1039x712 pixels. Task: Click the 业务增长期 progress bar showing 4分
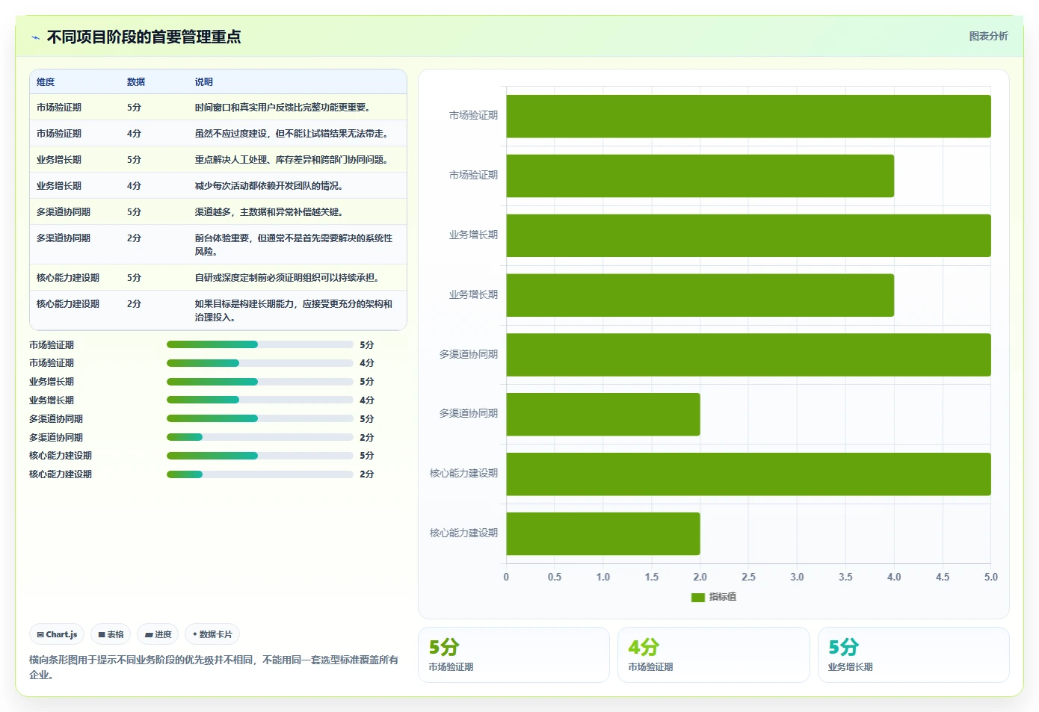(x=259, y=400)
